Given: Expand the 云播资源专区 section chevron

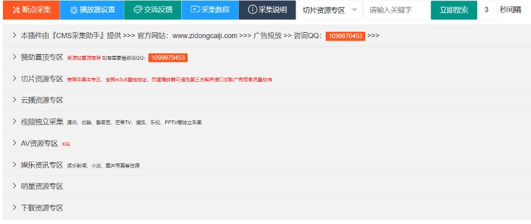Looking at the screenshot, I should (14, 99).
